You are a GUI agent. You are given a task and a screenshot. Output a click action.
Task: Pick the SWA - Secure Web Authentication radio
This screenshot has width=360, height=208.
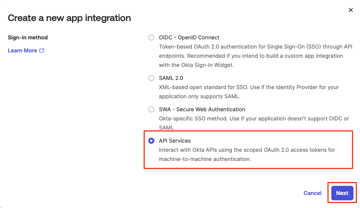point(151,109)
